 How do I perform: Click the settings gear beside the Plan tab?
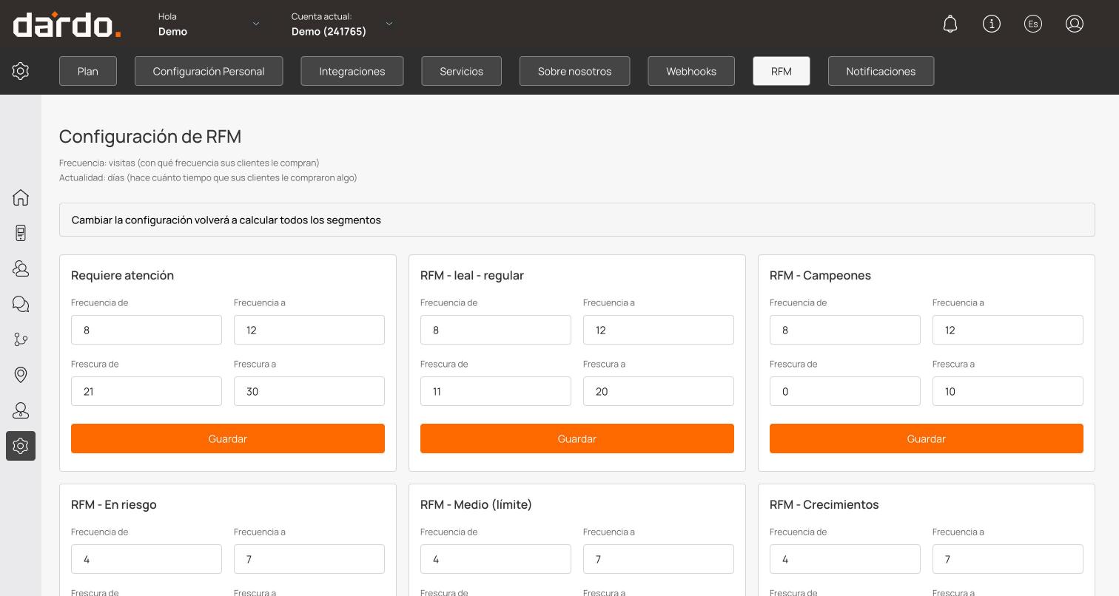coord(21,71)
